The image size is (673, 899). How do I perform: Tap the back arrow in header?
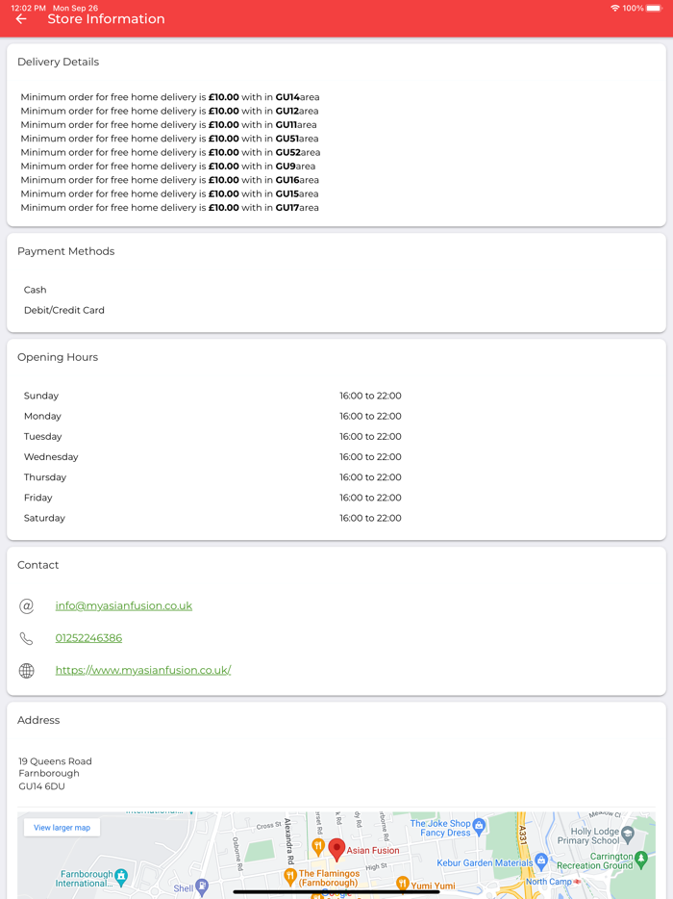click(21, 19)
